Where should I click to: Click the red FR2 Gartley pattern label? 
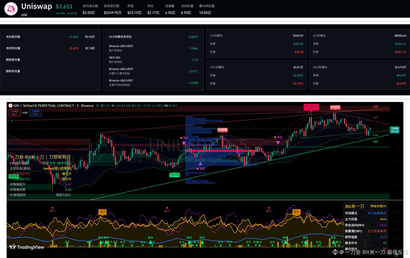click(311, 107)
